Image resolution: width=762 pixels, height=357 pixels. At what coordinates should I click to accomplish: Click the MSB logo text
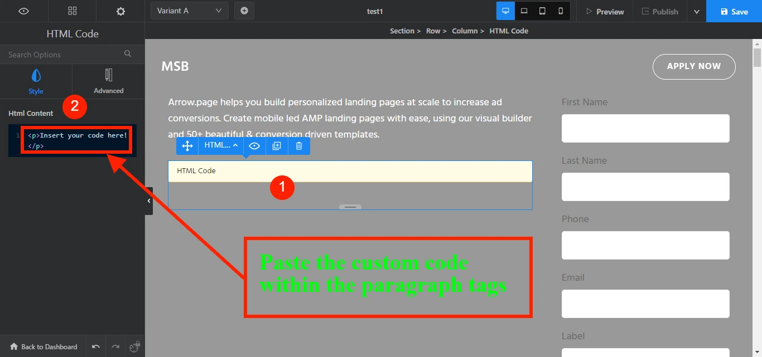pos(175,66)
